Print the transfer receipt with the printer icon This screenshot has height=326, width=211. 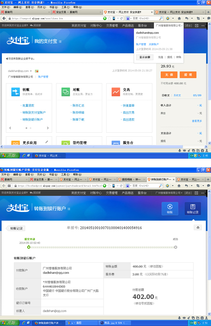click(x=198, y=228)
